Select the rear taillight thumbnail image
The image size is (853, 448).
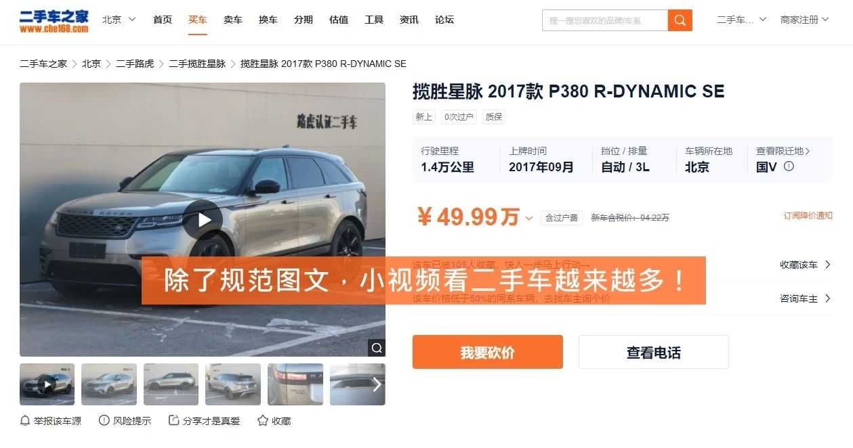pyautogui.click(x=295, y=384)
